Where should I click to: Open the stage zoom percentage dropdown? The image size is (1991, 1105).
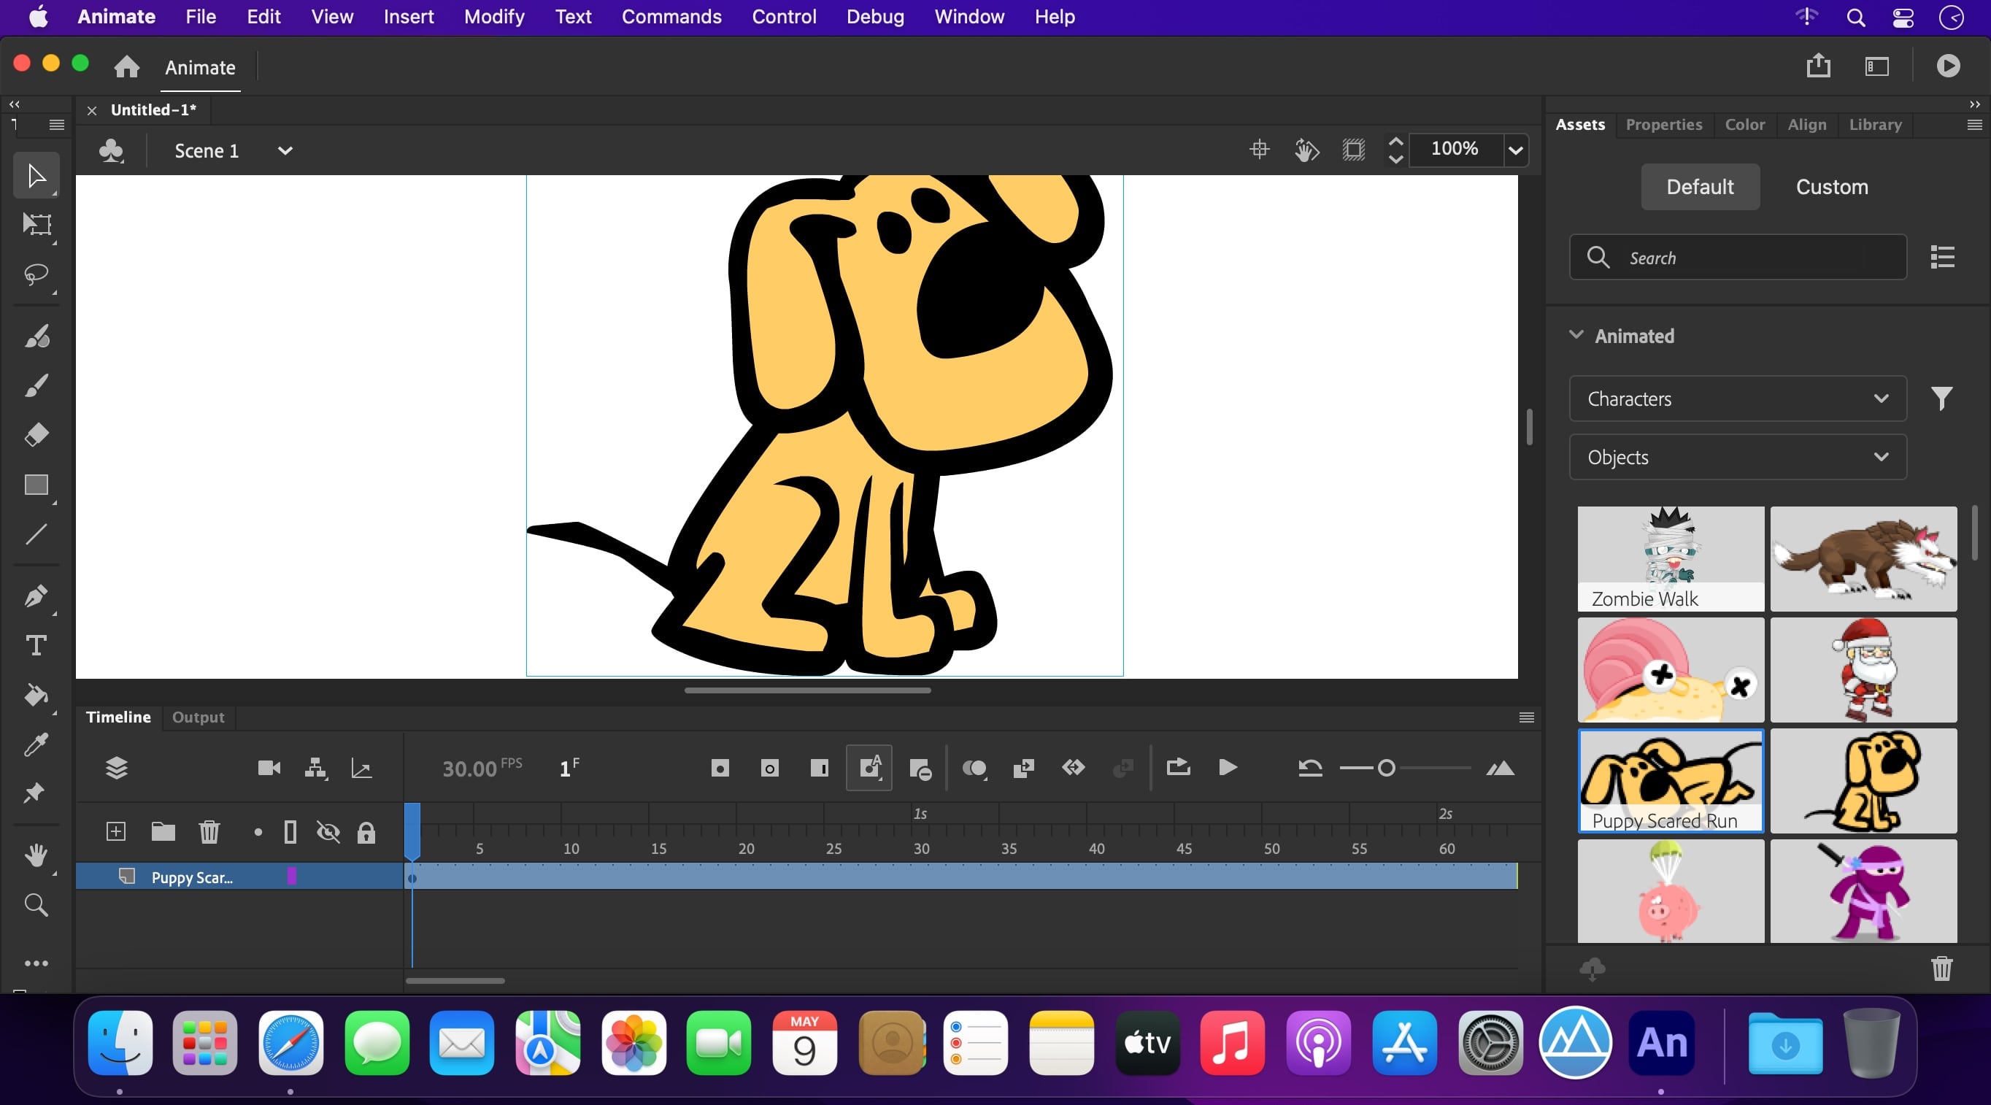coord(1515,150)
